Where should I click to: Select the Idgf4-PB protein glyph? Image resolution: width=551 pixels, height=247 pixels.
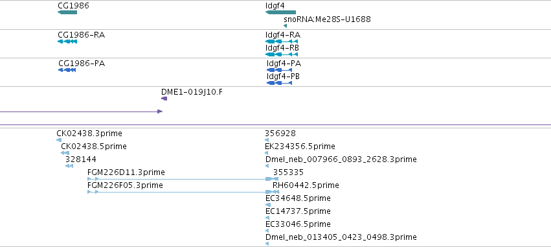coord(279,83)
